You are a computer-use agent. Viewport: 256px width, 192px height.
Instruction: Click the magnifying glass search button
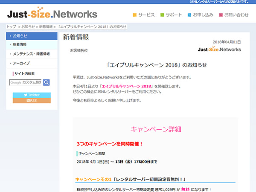[47, 82]
